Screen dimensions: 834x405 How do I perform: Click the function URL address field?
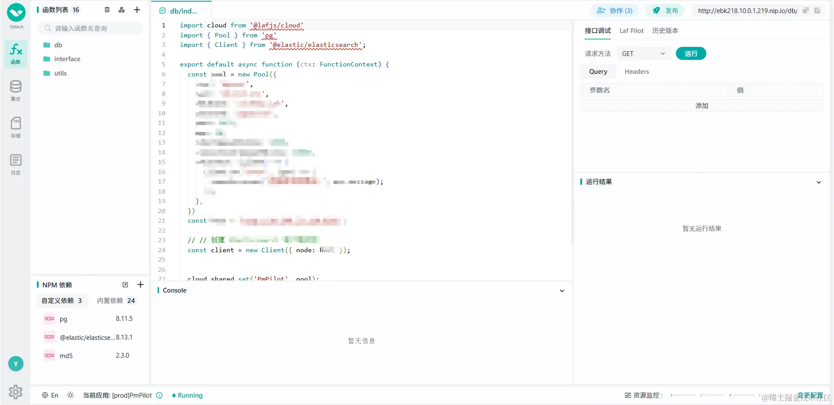[x=748, y=10]
